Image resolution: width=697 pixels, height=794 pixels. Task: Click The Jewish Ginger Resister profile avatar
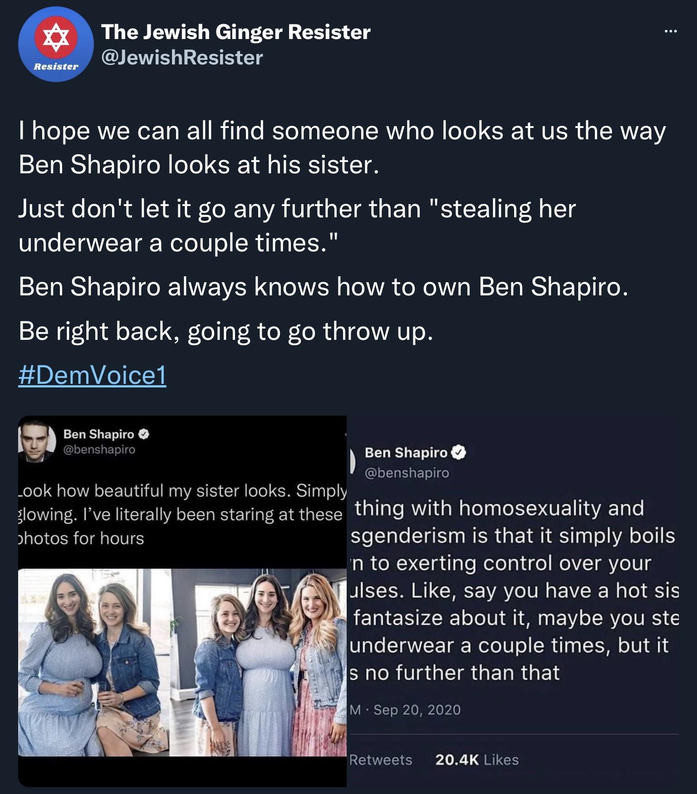(x=55, y=45)
